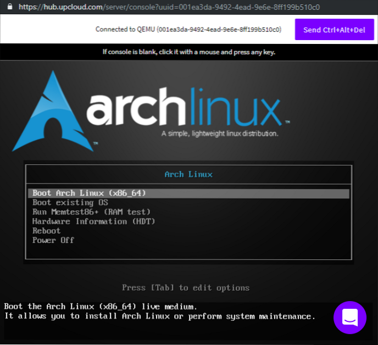This screenshot has width=378, height=345.
Task: Select Boot Arch Linux (x86_64) entry
Action: (x=89, y=193)
